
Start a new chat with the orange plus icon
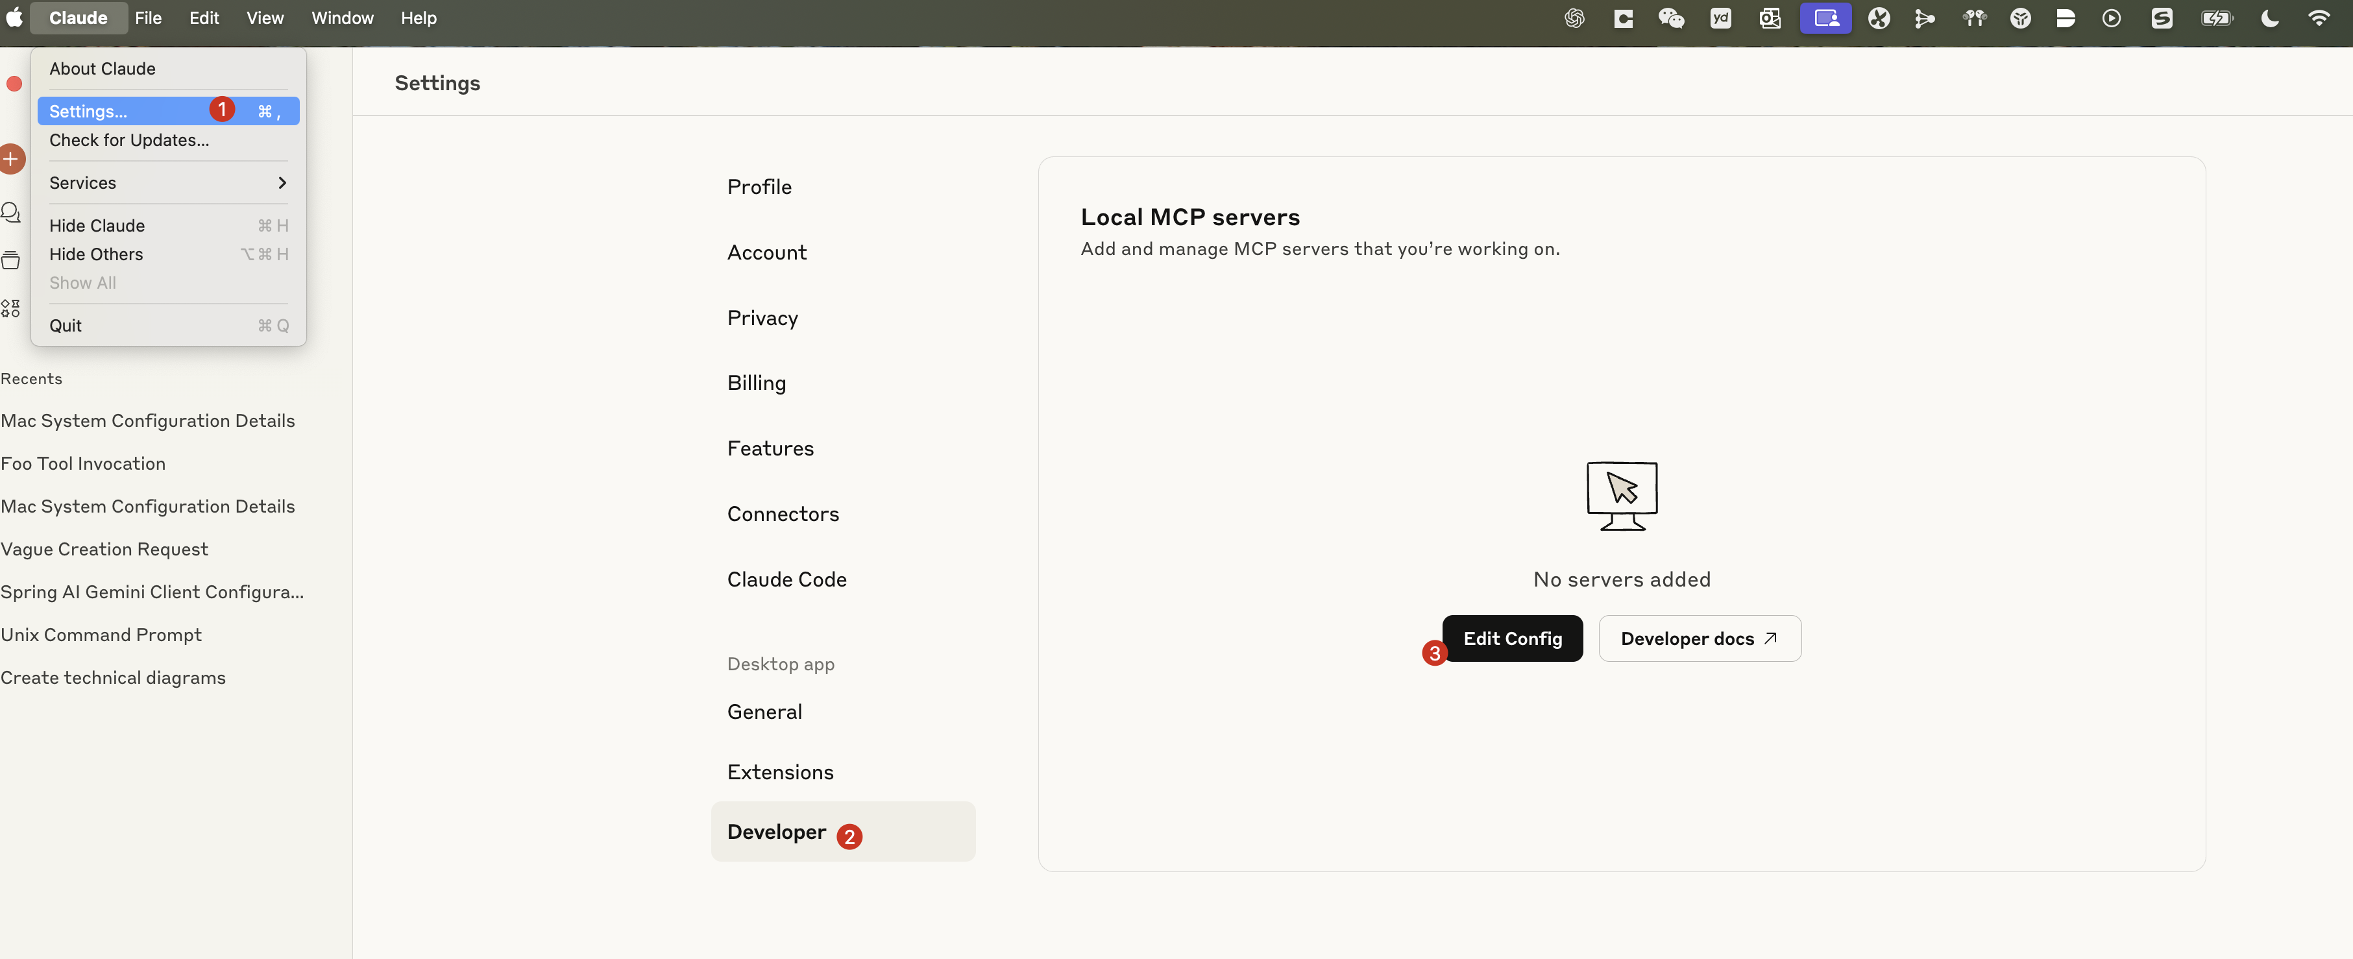click(x=11, y=159)
